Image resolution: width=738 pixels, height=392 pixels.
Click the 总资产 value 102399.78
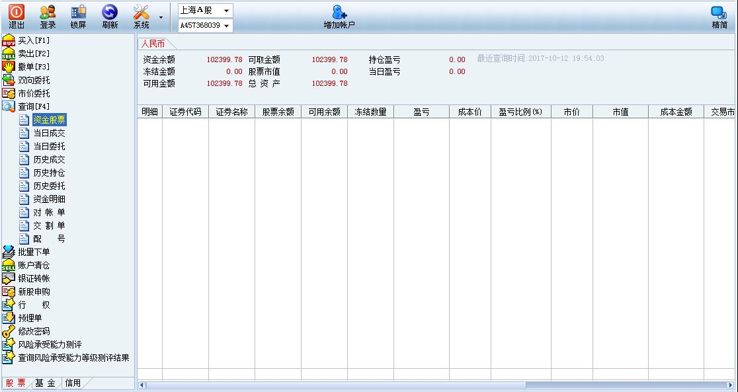tap(329, 83)
